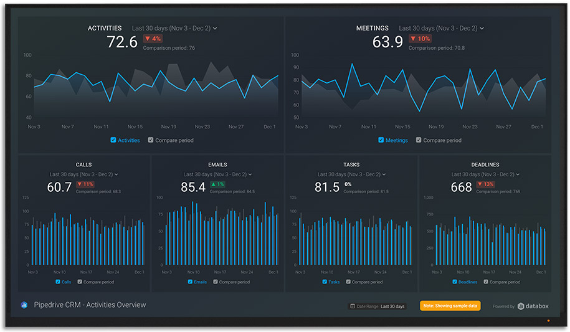The width and height of the screenshot is (570, 332).
Task: Click the 85.4 Emails value
Action: [x=193, y=187]
